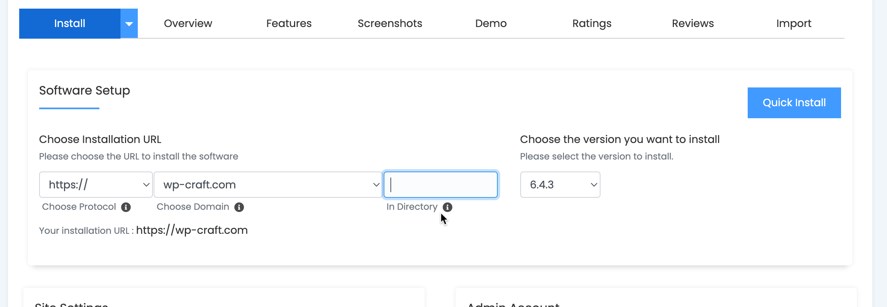Click the Software Setup heading
This screenshot has height=307, width=887.
pos(84,90)
